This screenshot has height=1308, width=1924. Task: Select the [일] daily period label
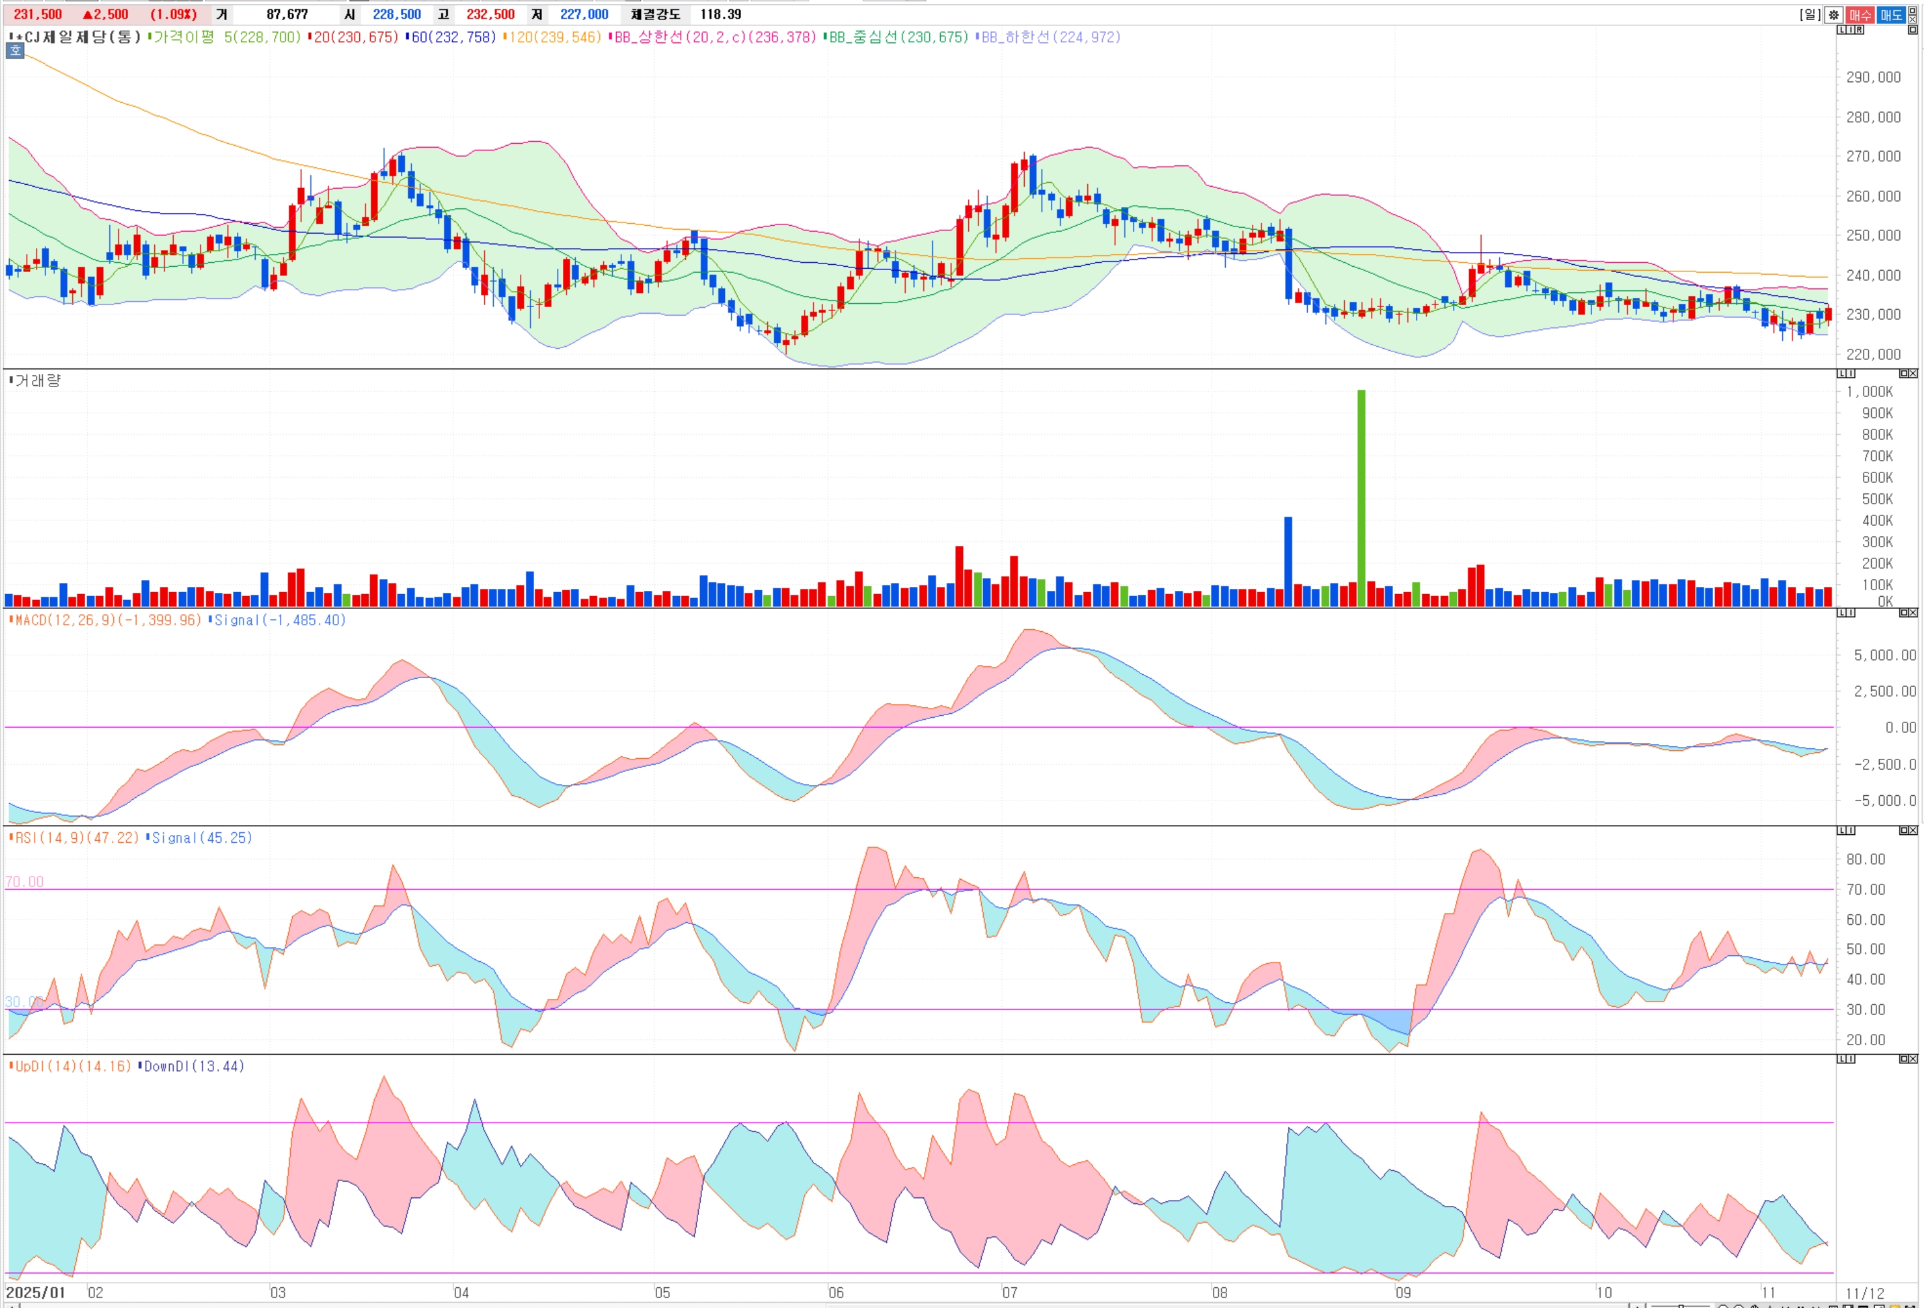[x=1809, y=15]
